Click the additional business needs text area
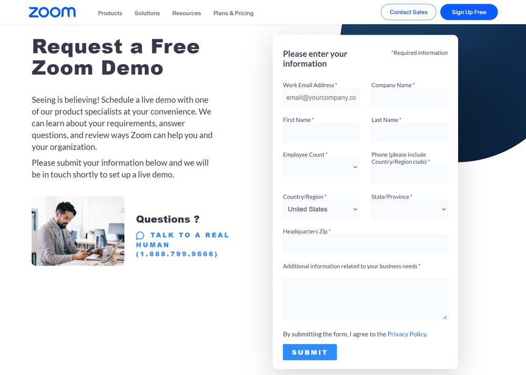This screenshot has width=526, height=375. point(365,298)
